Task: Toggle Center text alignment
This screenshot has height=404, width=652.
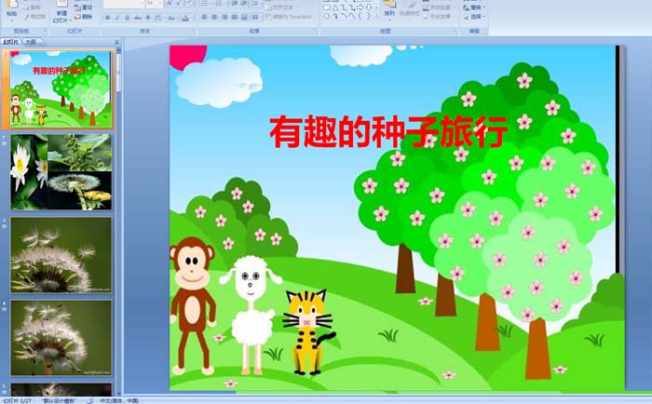Action: coord(214,17)
